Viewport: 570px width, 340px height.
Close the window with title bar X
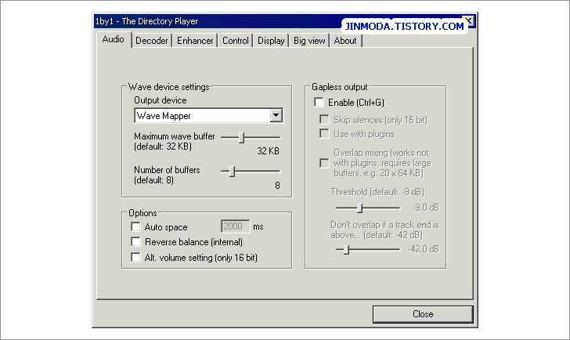point(469,21)
